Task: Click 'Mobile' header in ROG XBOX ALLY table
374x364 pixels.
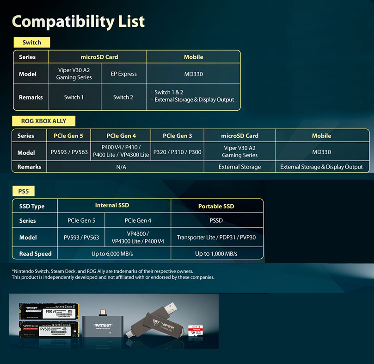Action: 321,136
